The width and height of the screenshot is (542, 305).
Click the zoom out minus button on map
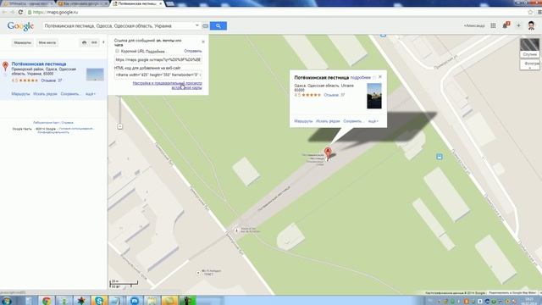click(x=119, y=126)
